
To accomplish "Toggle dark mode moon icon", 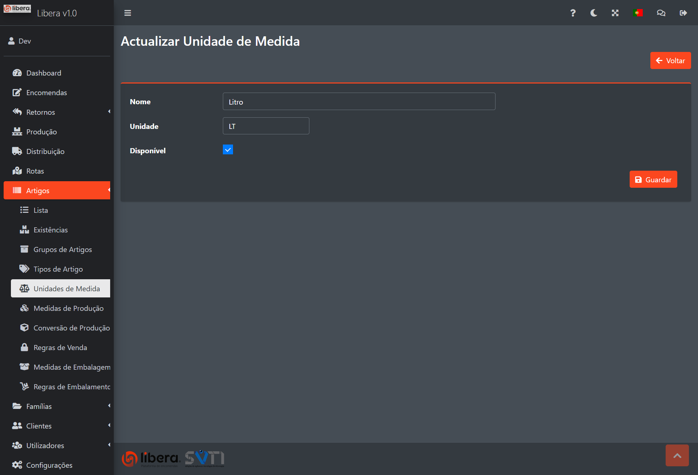I will 594,13.
